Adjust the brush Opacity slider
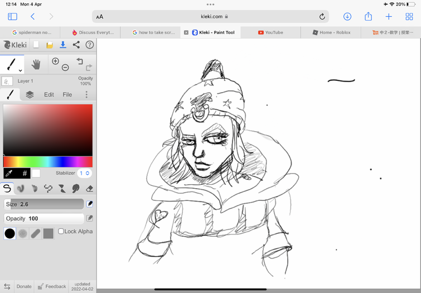Screen dimensions: 421x293 [43, 219]
